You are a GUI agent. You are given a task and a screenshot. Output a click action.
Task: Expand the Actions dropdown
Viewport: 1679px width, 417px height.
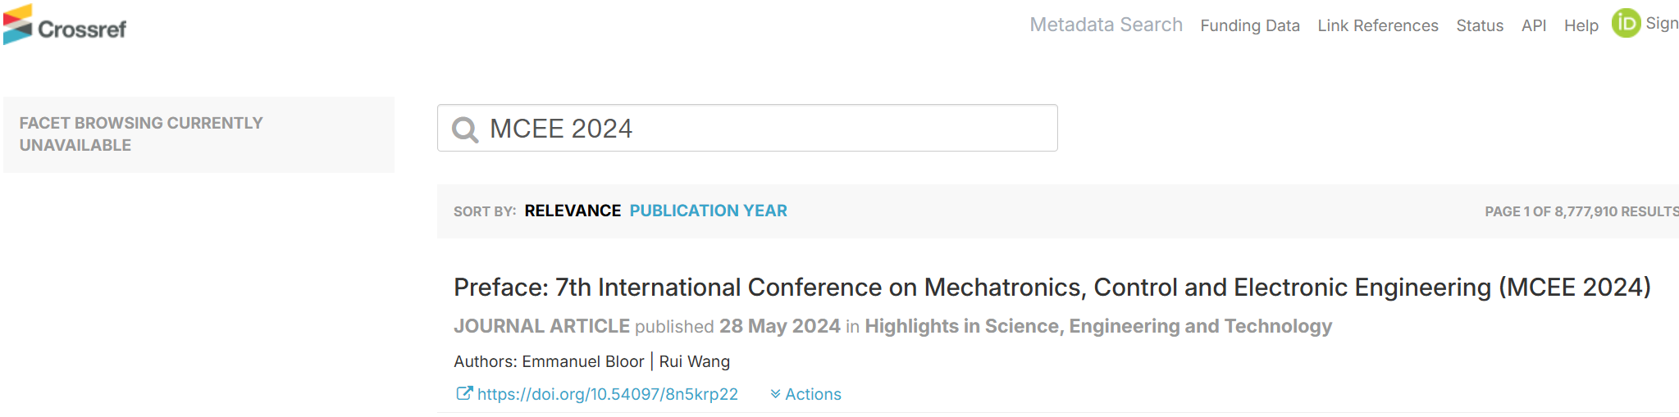coord(806,394)
